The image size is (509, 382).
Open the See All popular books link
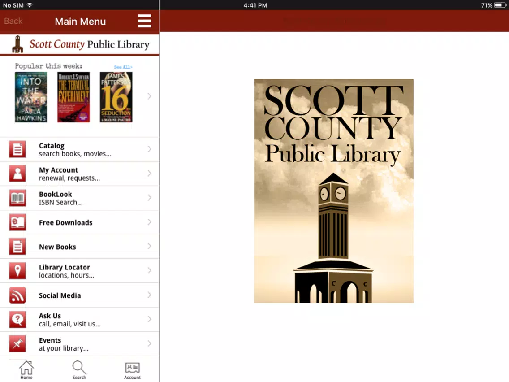tap(123, 67)
